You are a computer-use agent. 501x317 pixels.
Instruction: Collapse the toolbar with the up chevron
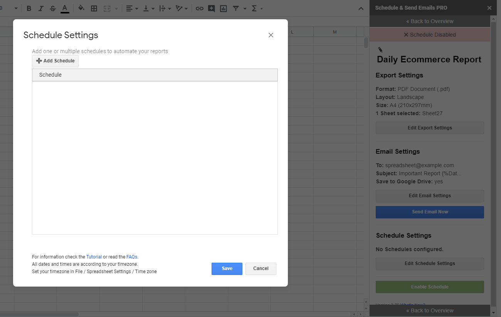pos(361,8)
